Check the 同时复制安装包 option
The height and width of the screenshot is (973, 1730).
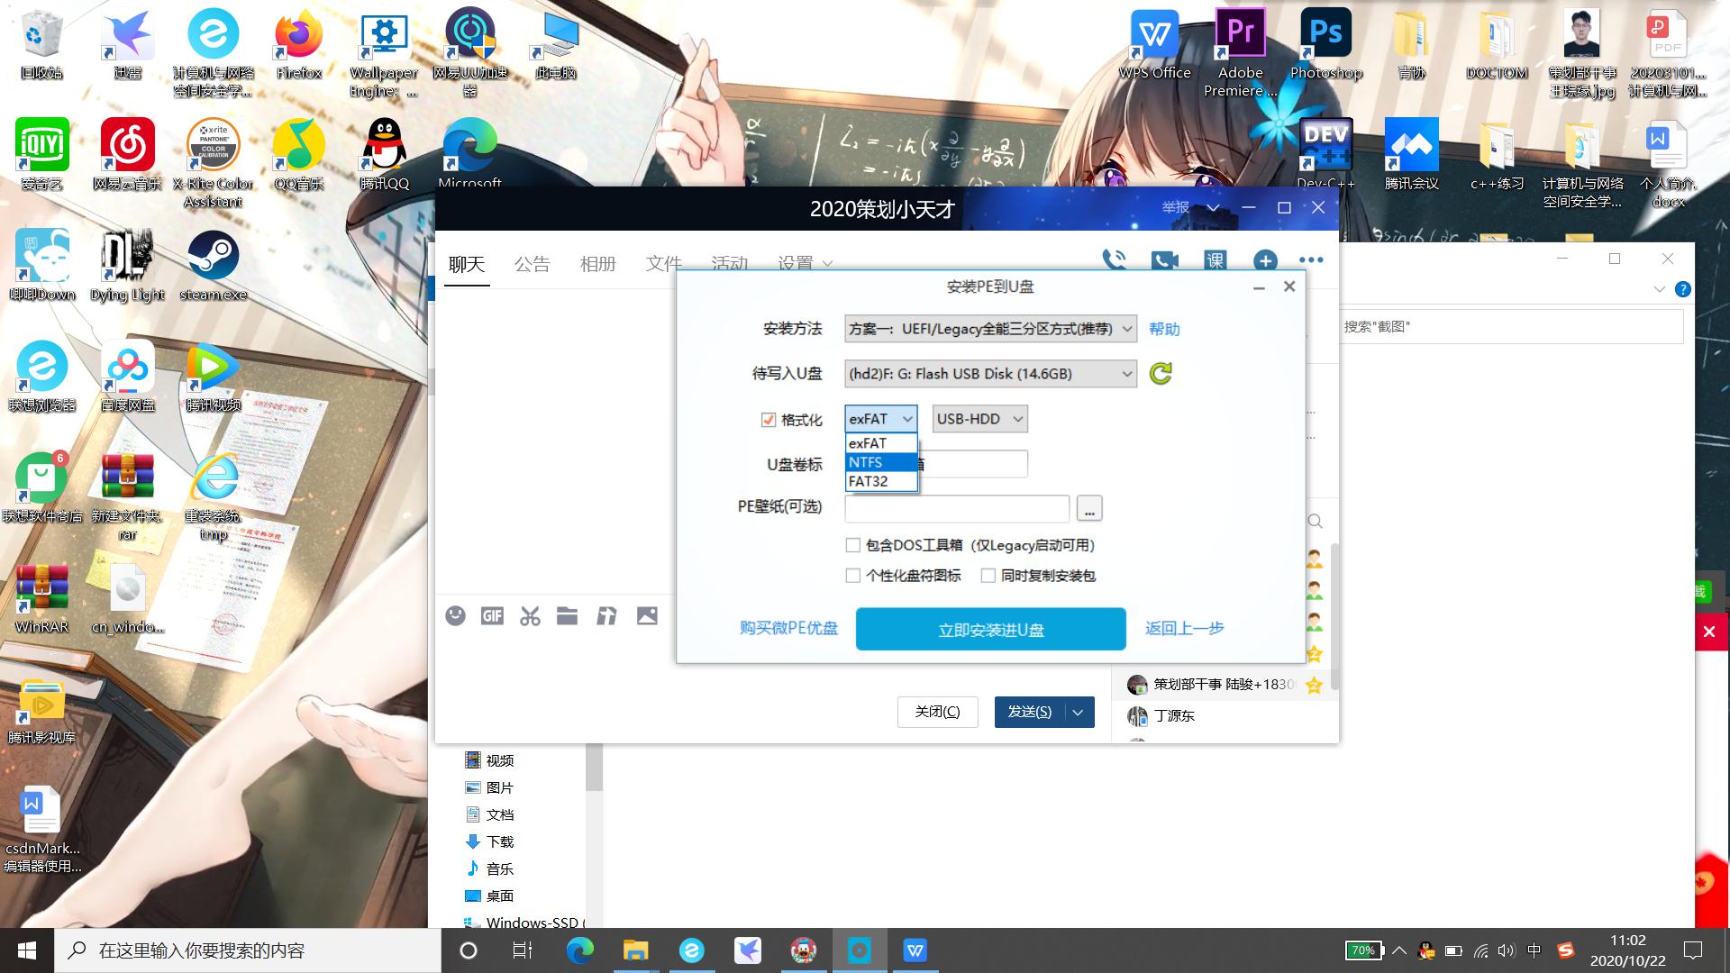[988, 576]
